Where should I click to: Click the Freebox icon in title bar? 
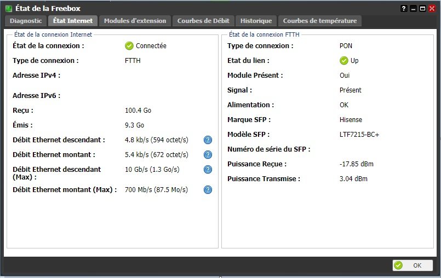point(8,8)
